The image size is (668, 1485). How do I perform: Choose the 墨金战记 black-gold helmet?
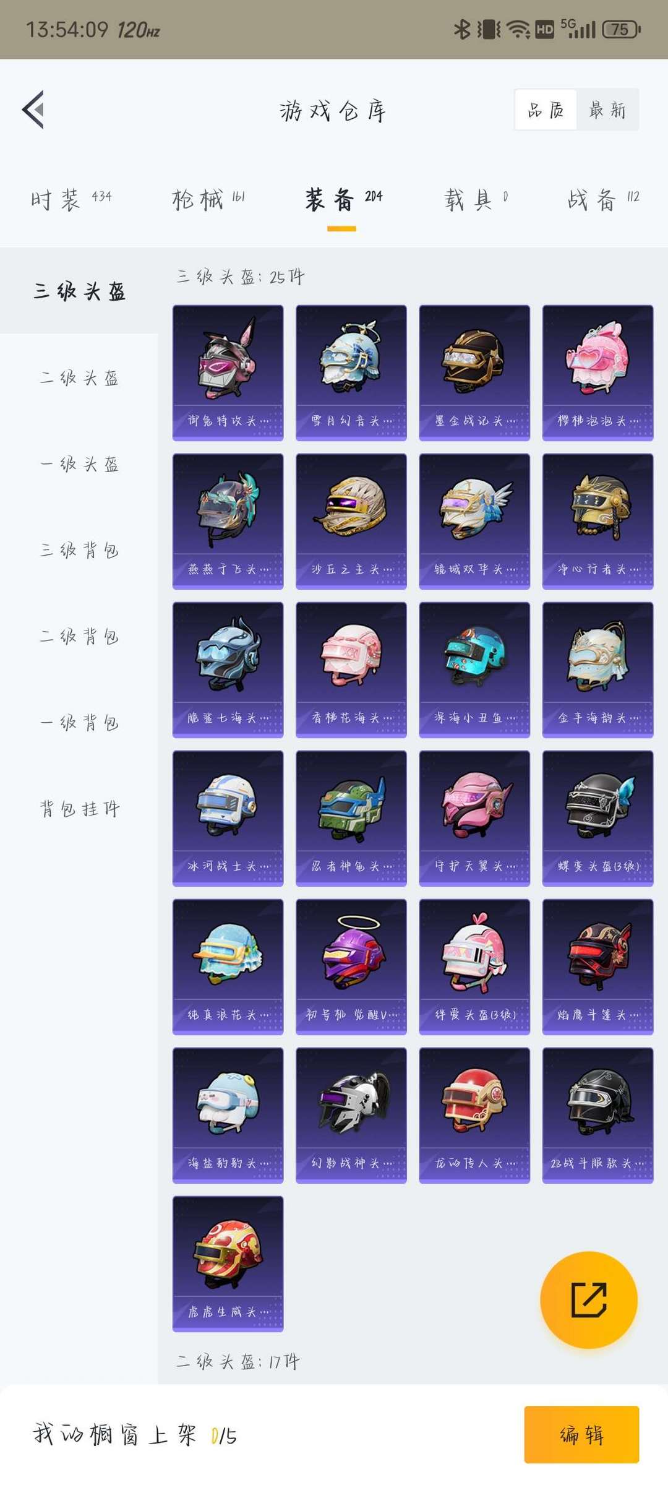point(474,372)
